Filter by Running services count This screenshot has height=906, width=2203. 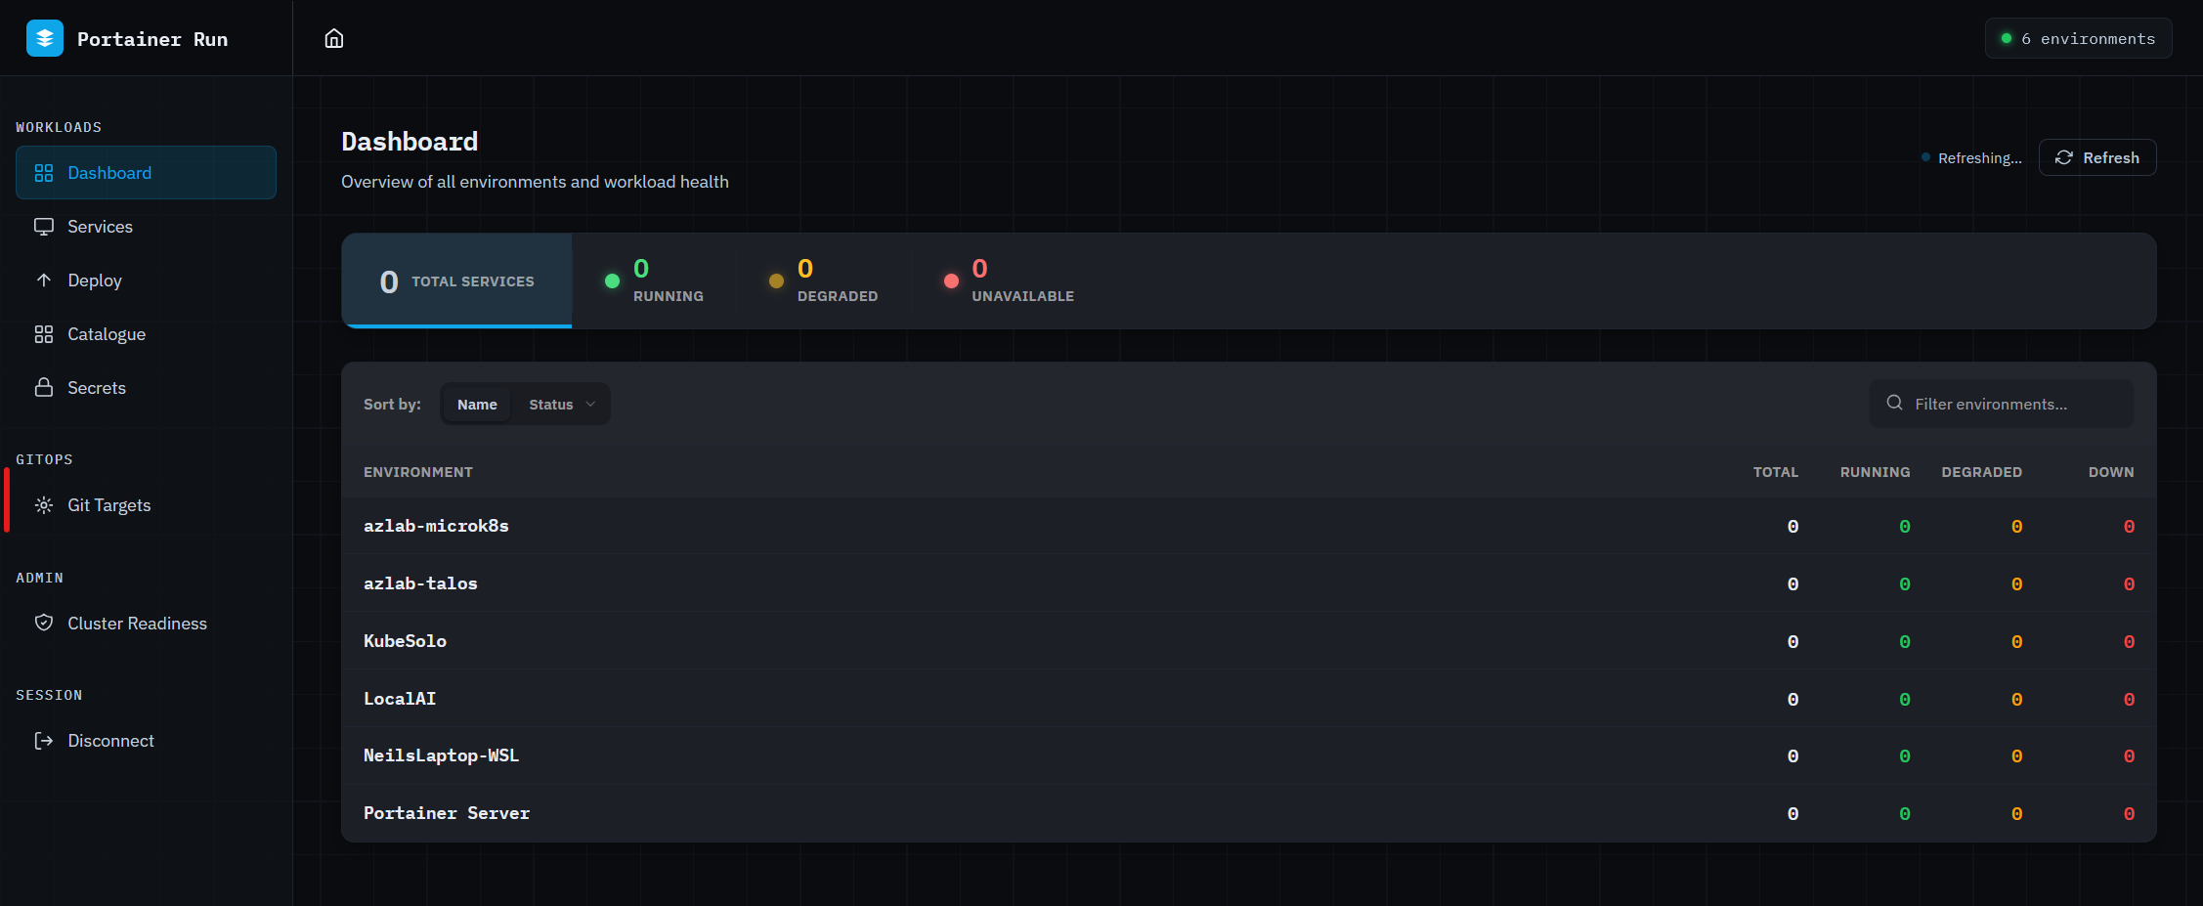pyautogui.click(x=653, y=280)
